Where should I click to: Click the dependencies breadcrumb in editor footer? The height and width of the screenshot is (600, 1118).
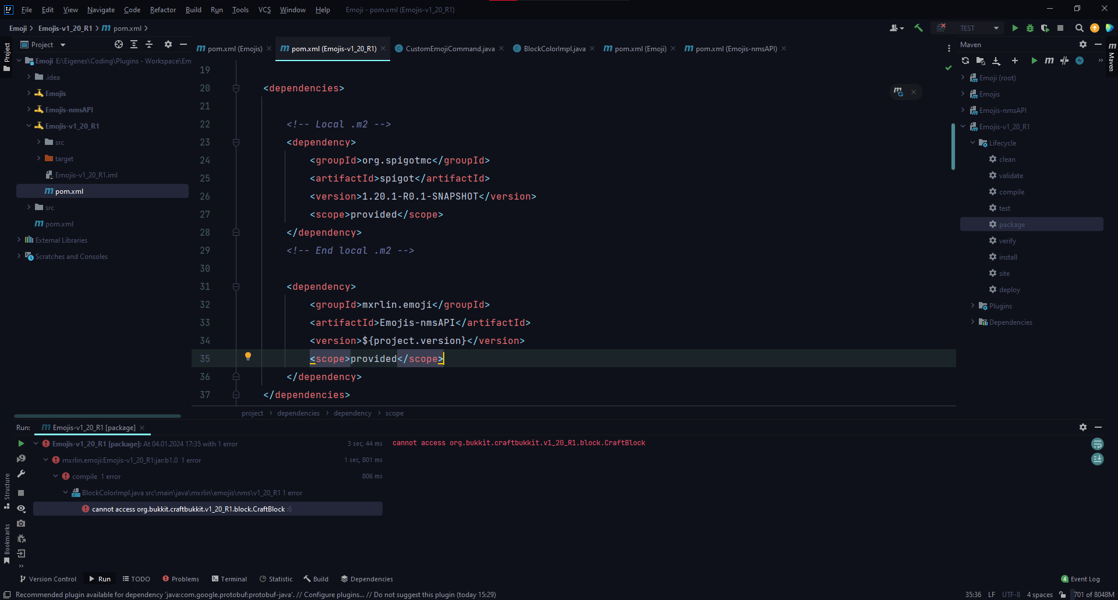tap(298, 413)
